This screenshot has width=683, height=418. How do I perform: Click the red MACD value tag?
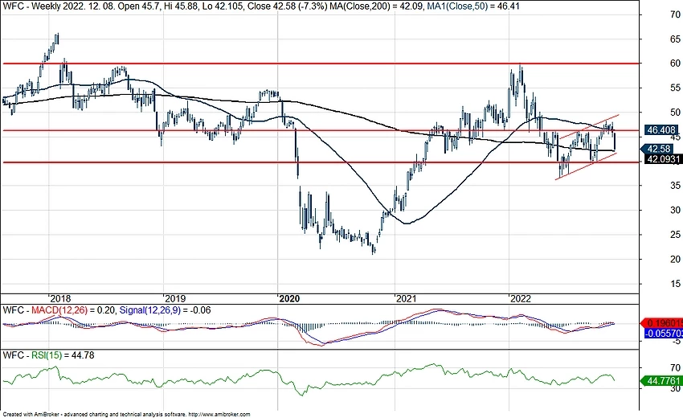click(663, 323)
